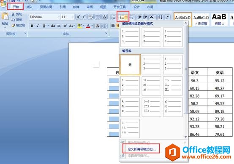Viewport: 234px width, 164px height.
Task: Select the A. B. C. numbering format
Action: [130, 107]
